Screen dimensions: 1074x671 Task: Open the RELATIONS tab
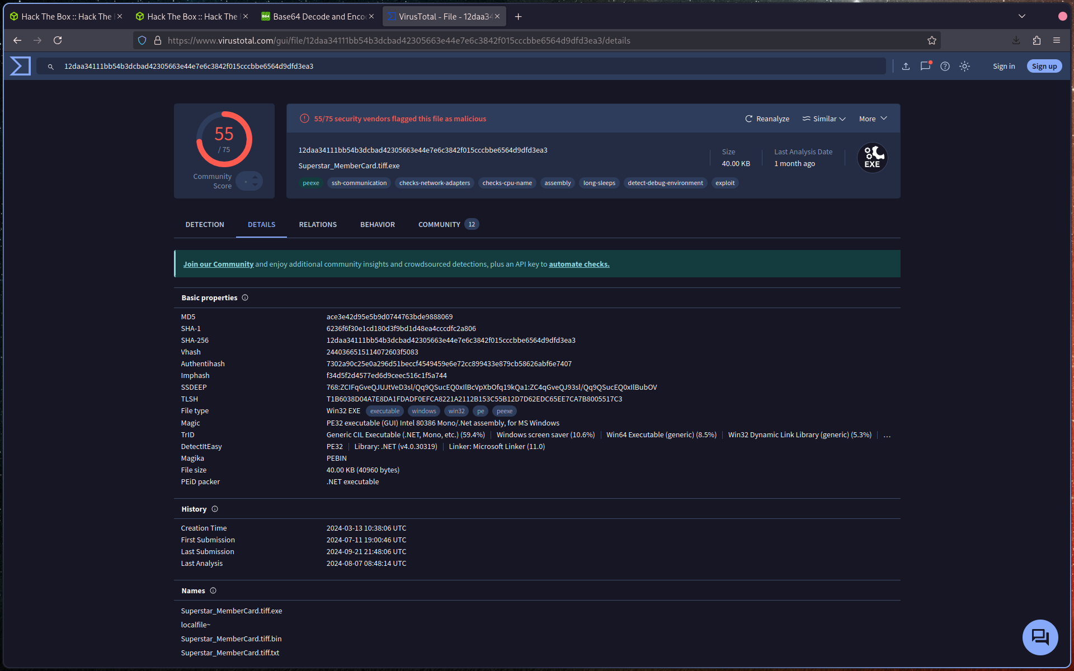pyautogui.click(x=318, y=224)
